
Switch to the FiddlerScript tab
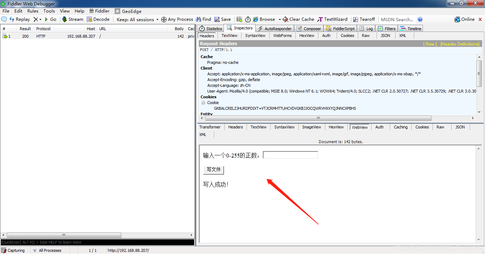pyautogui.click(x=340, y=29)
